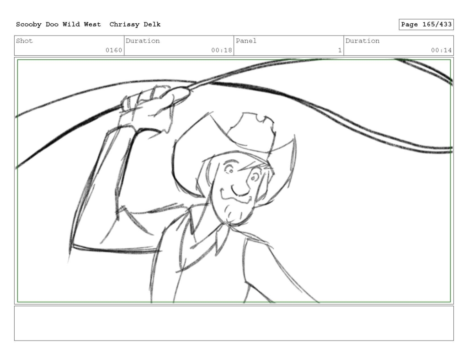Click the panel number '1'
The width and height of the screenshot is (468, 362).
(x=340, y=50)
